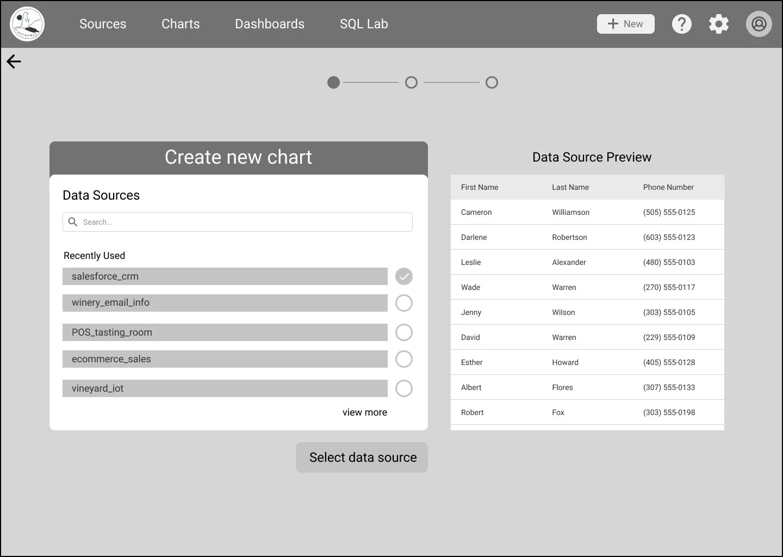Click the winery logo in the header

coord(27,24)
